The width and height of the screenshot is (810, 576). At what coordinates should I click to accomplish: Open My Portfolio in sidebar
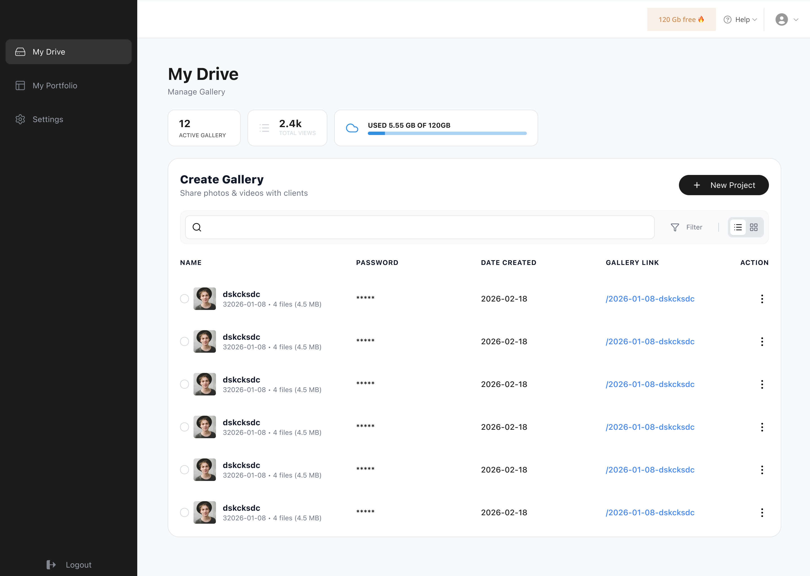(x=55, y=85)
